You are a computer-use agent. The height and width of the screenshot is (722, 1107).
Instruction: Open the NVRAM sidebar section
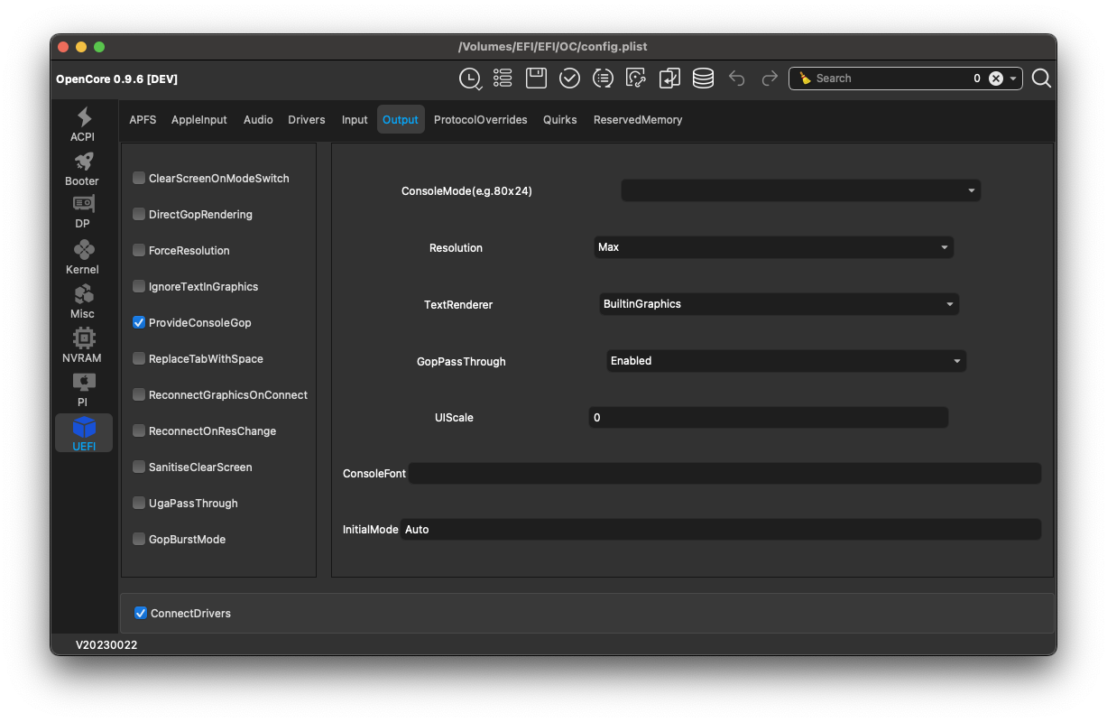pyautogui.click(x=83, y=346)
